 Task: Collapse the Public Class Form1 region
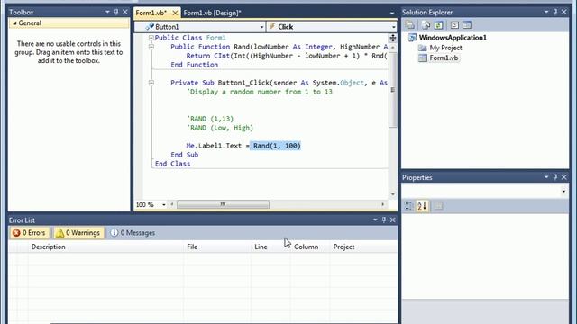(x=151, y=38)
